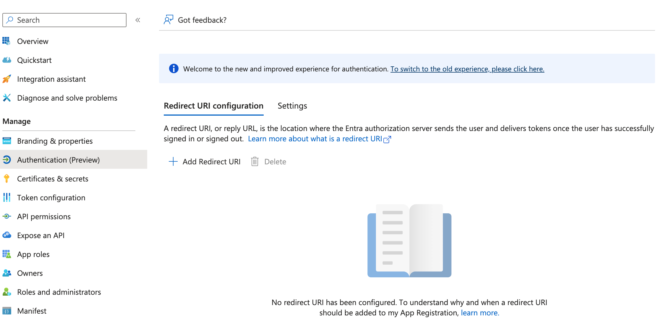Click the Manifest braces icon

click(7, 311)
